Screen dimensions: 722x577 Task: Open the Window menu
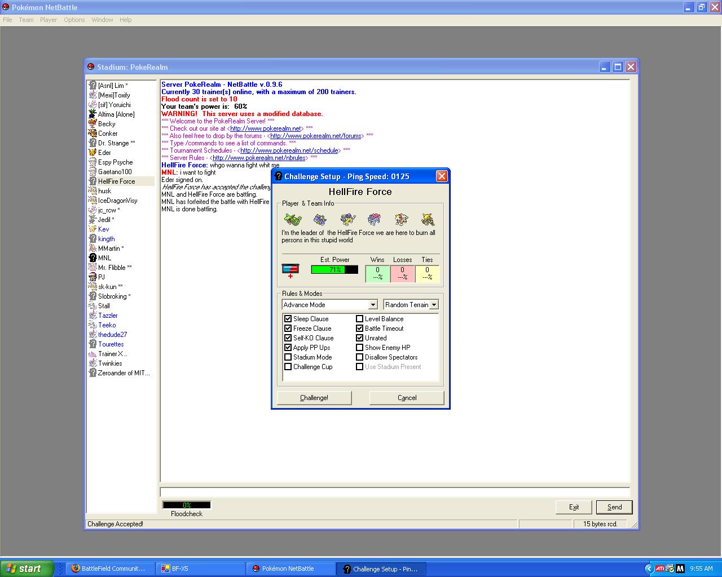[x=102, y=20]
